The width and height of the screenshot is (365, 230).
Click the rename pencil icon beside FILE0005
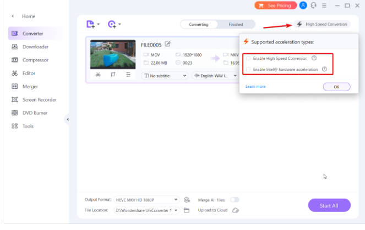tap(168, 44)
